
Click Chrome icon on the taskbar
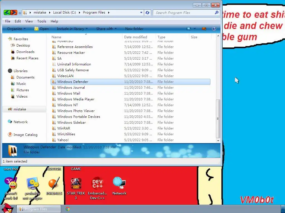pos(68,209)
